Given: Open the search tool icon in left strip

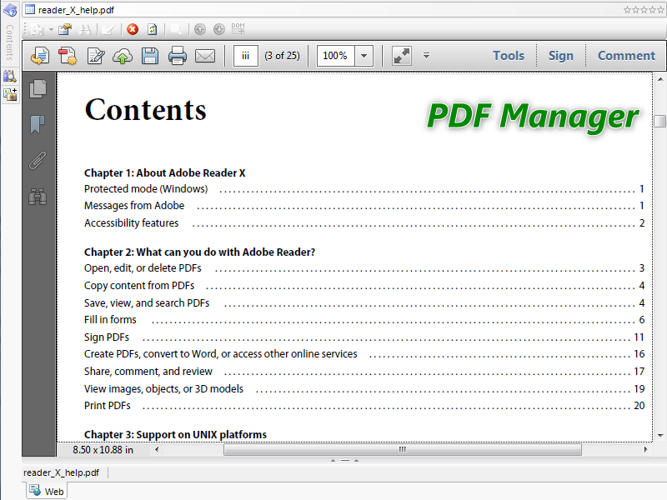Looking at the screenshot, I should click(10, 76).
